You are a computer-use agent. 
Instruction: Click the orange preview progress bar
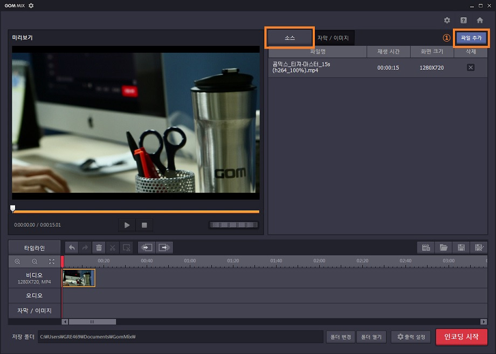[136, 212]
